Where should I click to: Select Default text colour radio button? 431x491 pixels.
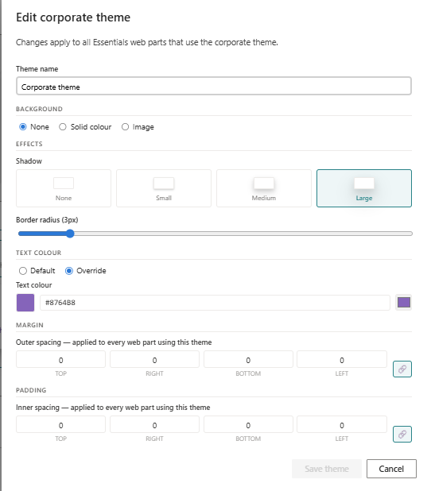(23, 271)
